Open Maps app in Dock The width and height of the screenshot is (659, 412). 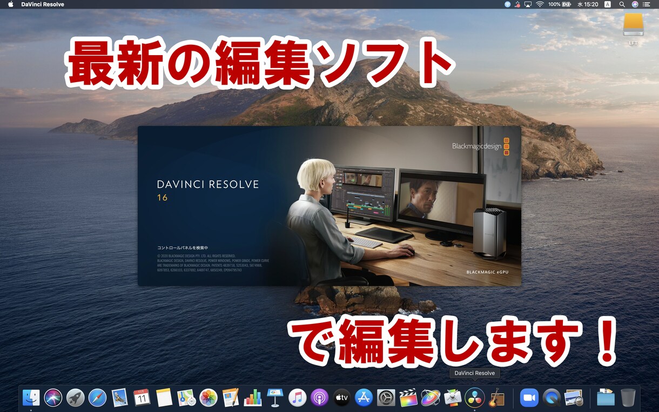click(x=186, y=398)
